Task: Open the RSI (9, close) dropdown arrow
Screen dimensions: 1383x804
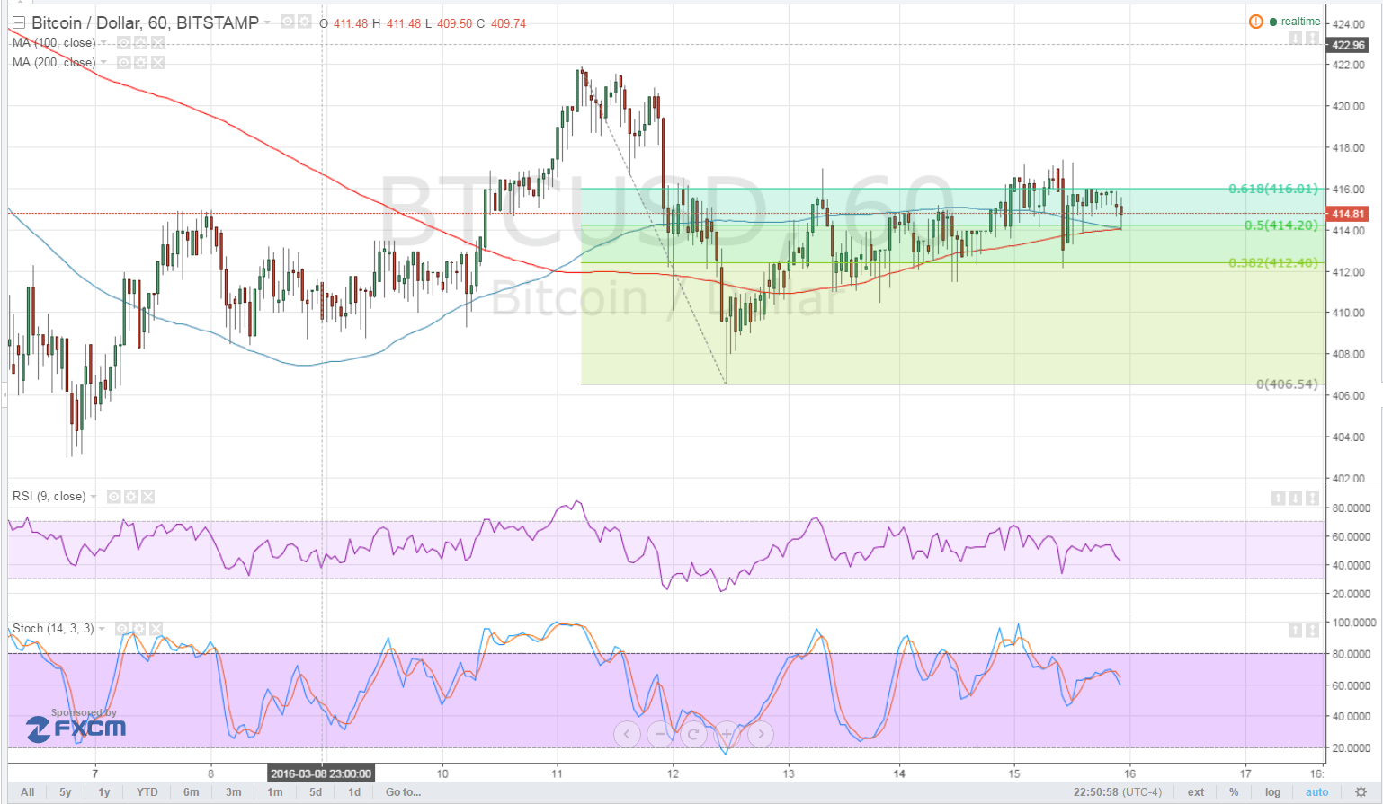Action: coord(94,496)
